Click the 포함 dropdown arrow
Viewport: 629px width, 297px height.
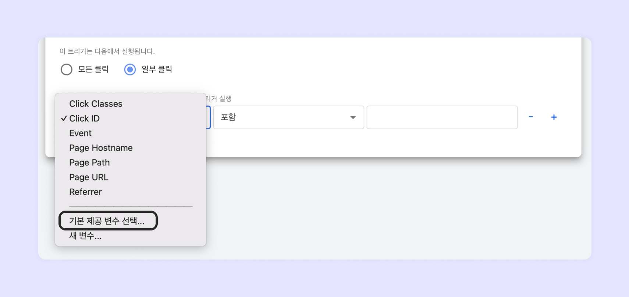pyautogui.click(x=353, y=118)
